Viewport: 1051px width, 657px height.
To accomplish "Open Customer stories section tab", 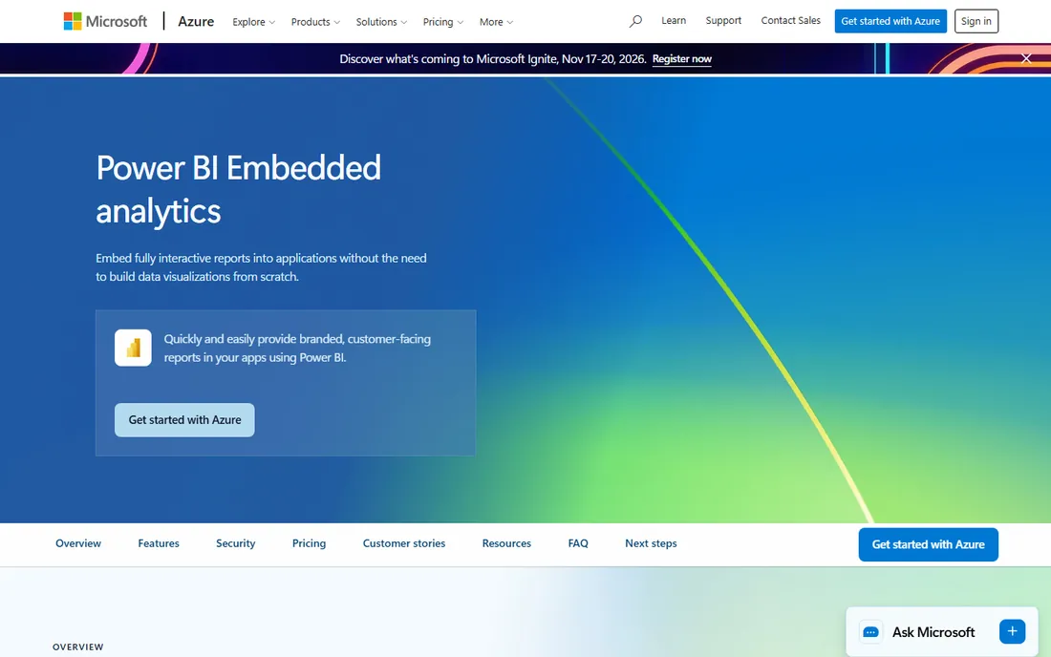I will pos(404,543).
